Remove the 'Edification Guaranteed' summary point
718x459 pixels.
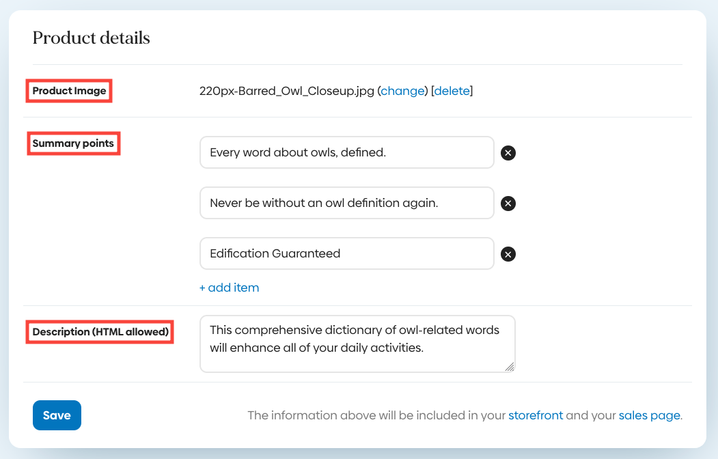(508, 254)
